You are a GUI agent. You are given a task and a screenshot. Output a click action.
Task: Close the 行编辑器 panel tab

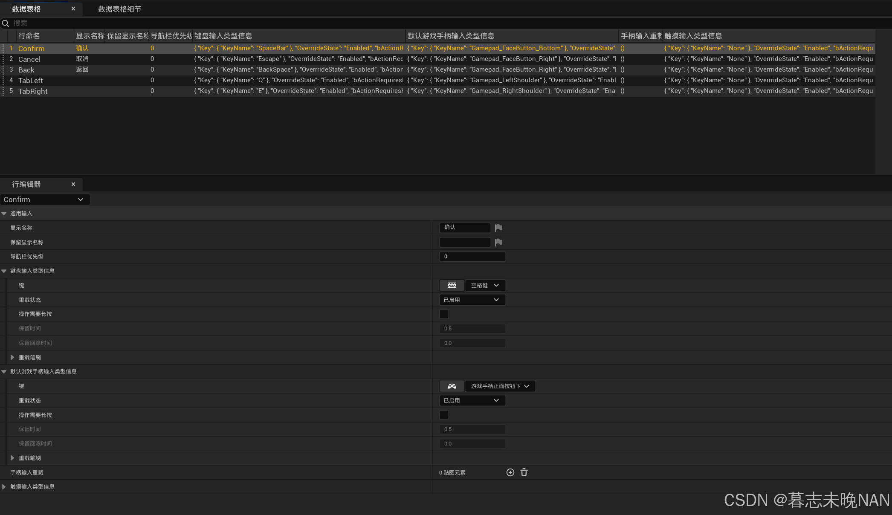point(73,184)
